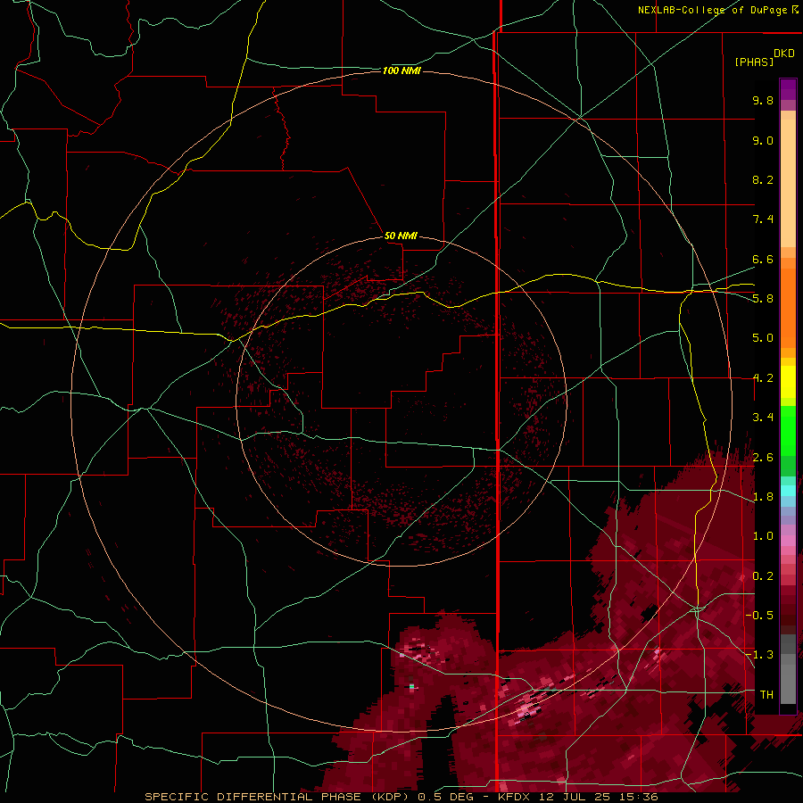This screenshot has height=803, width=803.
Task: Click the -1.3 scale value
Action: (x=759, y=655)
